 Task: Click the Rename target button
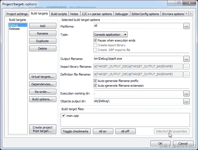(43, 33)
